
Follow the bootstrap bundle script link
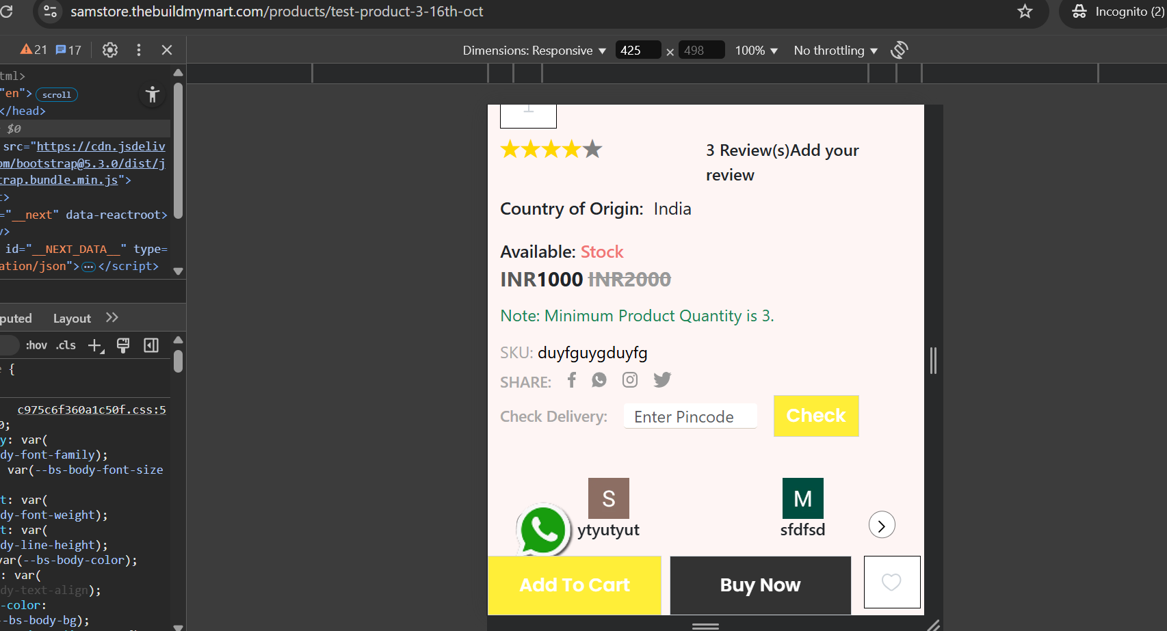coord(83,163)
